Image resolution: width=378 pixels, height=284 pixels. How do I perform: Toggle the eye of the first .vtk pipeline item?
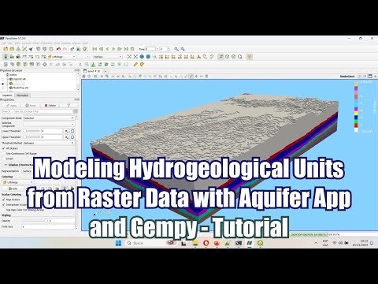tap(3, 79)
